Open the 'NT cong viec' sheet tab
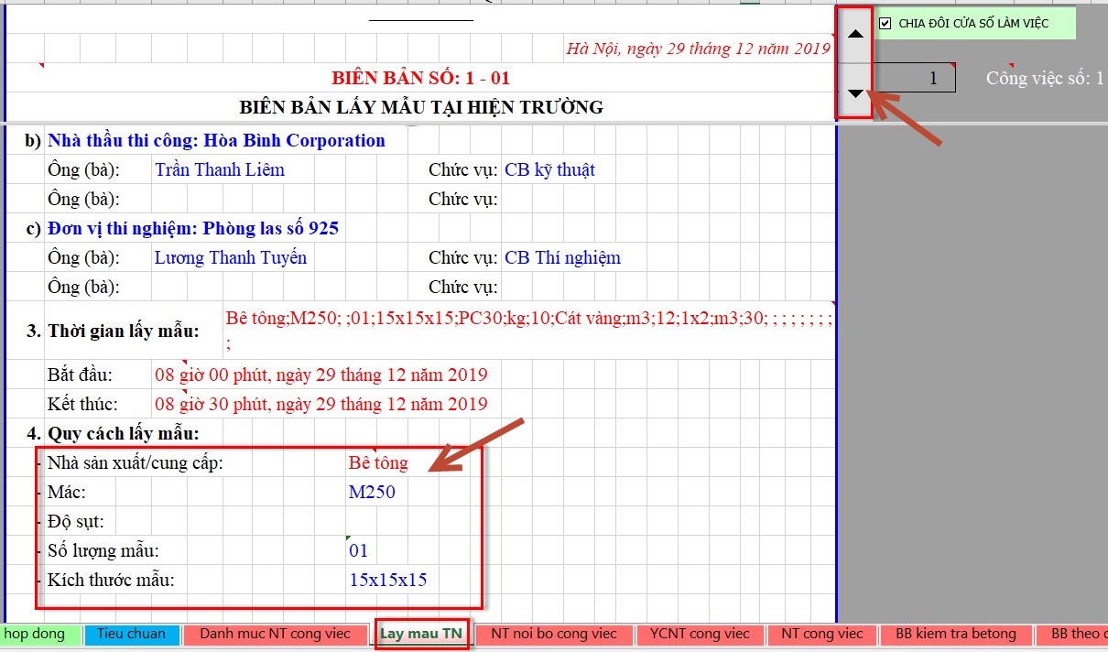Viewport: 1108px width, 652px height. pyautogui.click(x=821, y=634)
